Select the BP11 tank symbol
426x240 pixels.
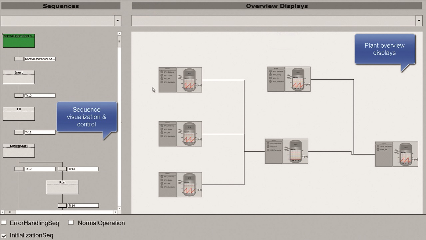189,80
